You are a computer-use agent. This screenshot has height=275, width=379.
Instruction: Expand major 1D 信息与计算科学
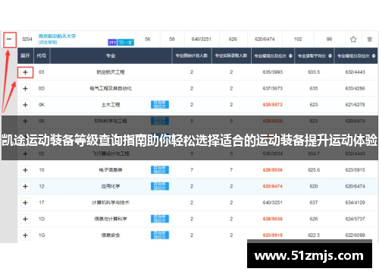25,219
